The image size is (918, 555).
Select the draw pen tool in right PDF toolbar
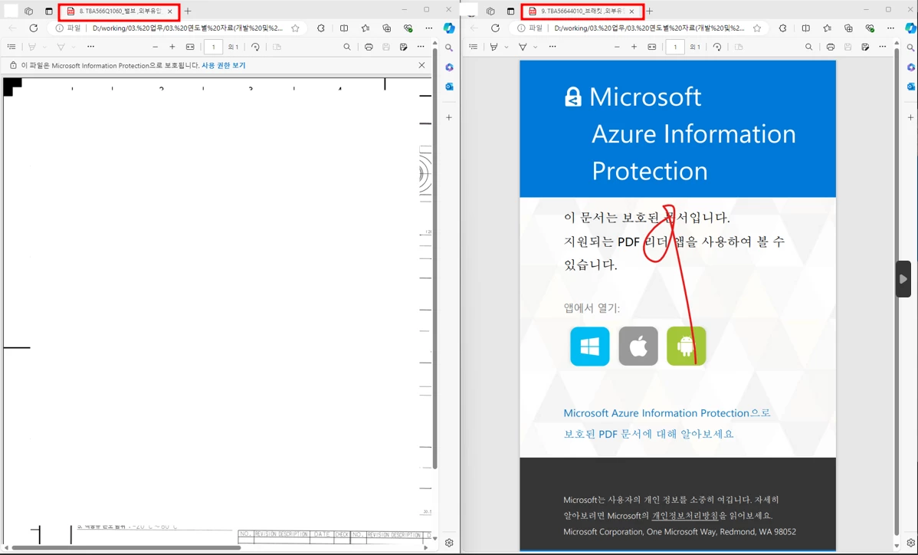(523, 47)
